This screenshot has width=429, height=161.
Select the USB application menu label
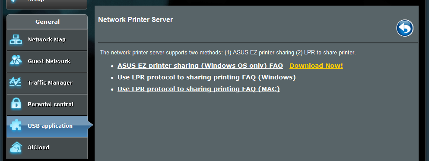pyautogui.click(x=50, y=126)
